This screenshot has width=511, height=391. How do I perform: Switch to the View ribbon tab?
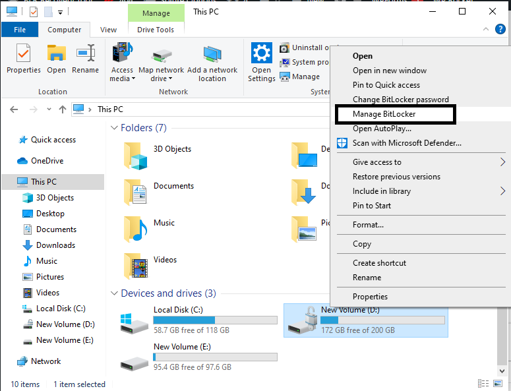pyautogui.click(x=108, y=30)
